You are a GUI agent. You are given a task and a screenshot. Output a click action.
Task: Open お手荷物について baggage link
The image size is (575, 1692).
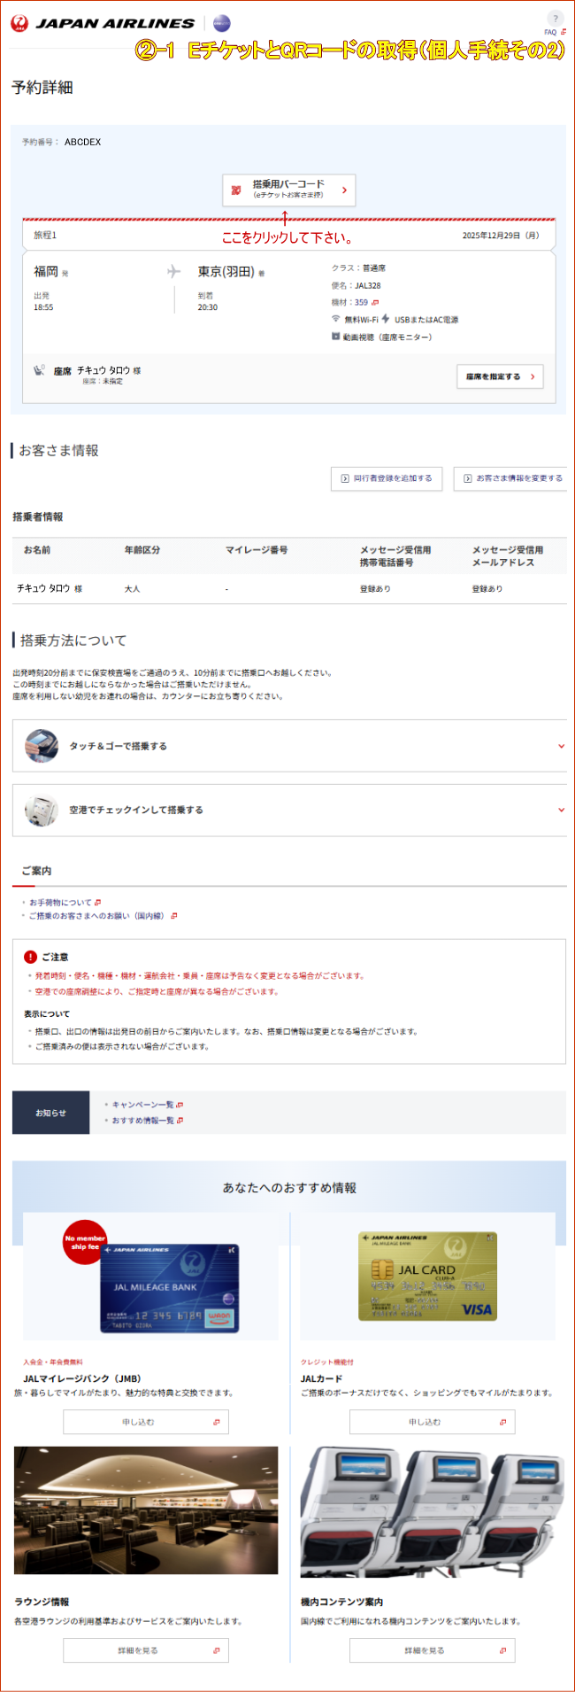point(61,903)
